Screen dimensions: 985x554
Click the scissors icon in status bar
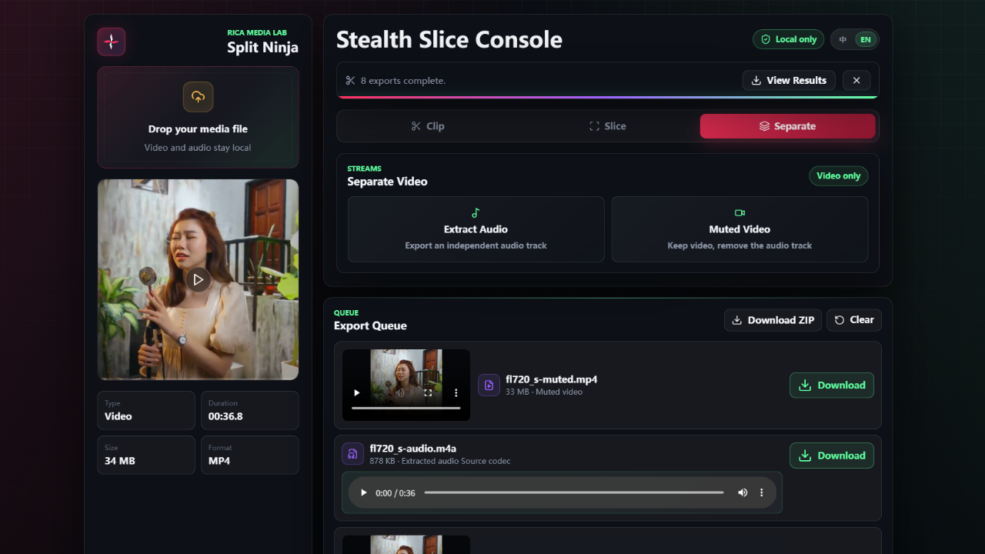pyautogui.click(x=350, y=81)
